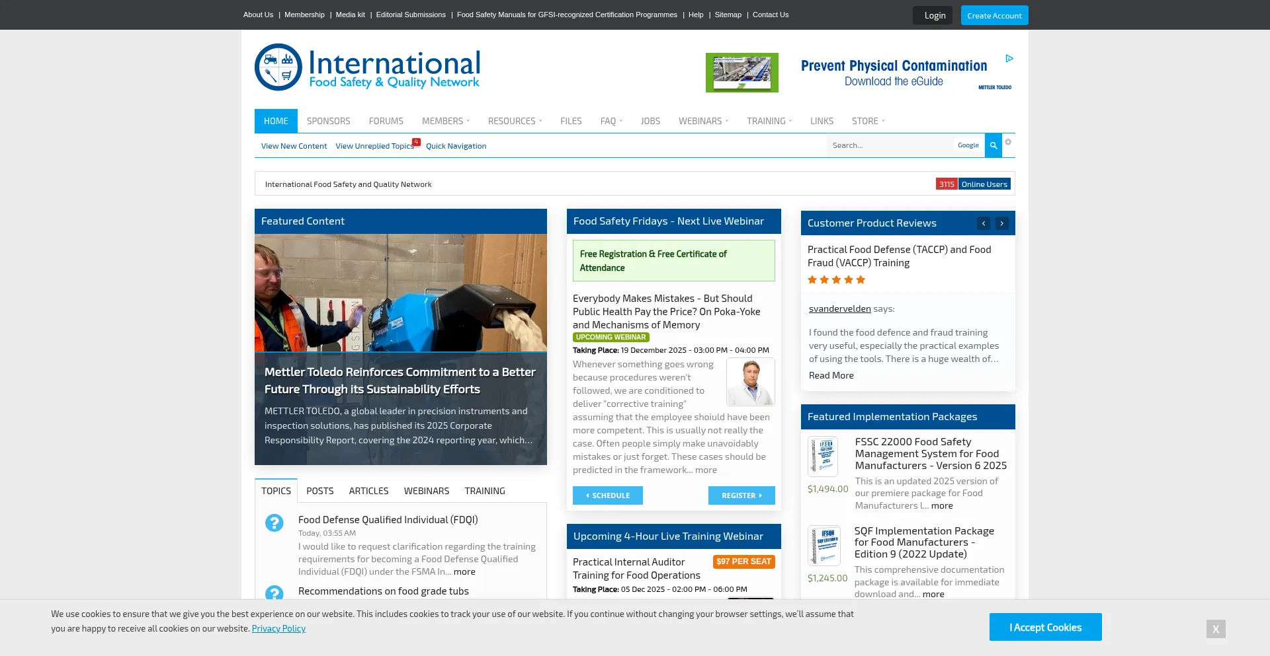
Task: Open FSSC 22000 package cover thumbnail
Action: click(823, 456)
